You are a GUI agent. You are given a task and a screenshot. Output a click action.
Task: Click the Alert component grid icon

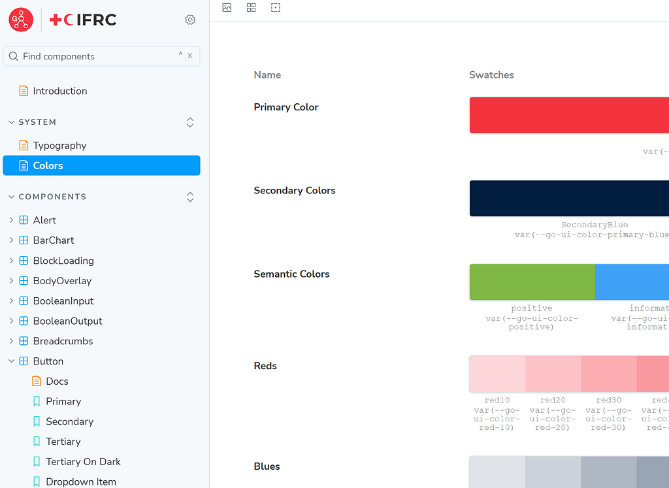tap(24, 220)
